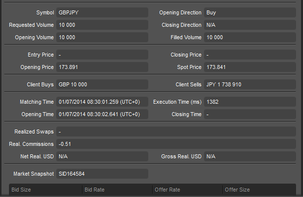Click the Bid Size column header
The height and width of the screenshot is (197, 303).
pos(46,190)
